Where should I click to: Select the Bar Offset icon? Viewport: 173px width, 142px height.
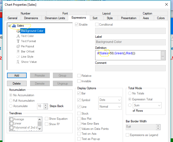[x=18, y=52]
